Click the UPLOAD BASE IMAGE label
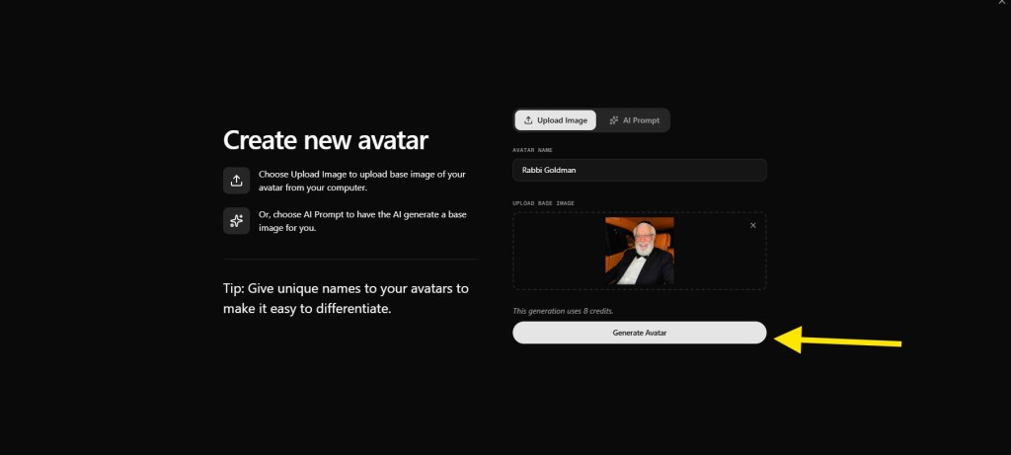This screenshot has height=455, width=1011. [543, 203]
